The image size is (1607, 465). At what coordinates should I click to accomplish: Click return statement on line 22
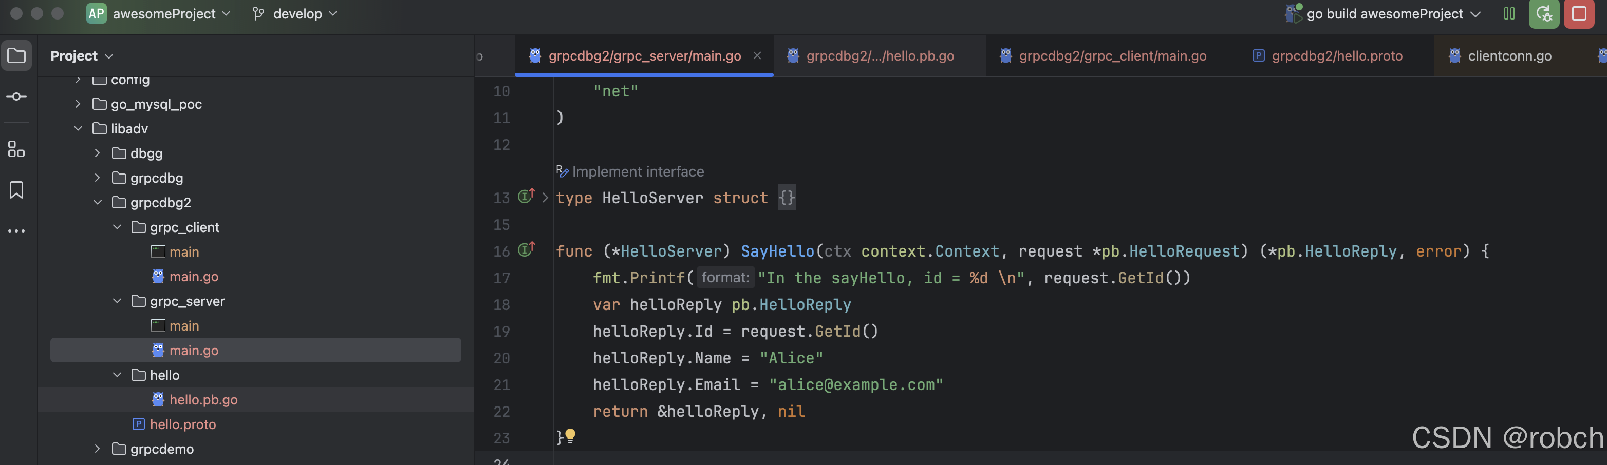(x=699, y=412)
